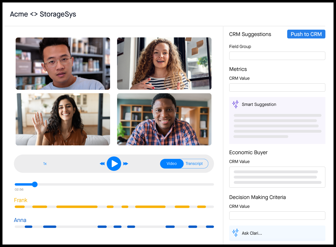Jump to Frank's longest orange speaking segment

pyautogui.click(x=77, y=206)
